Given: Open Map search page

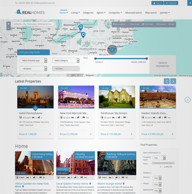Looking at the screenshot, I should click(151, 13).
